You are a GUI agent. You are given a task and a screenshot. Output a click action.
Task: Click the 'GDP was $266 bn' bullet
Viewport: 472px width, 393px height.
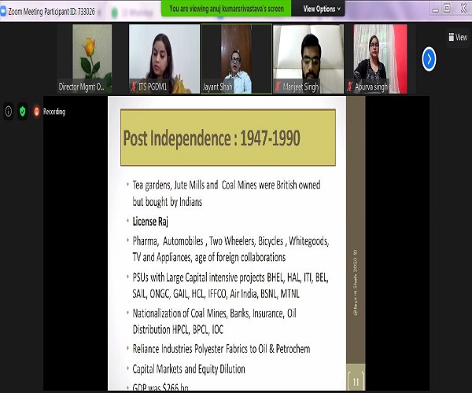160,387
